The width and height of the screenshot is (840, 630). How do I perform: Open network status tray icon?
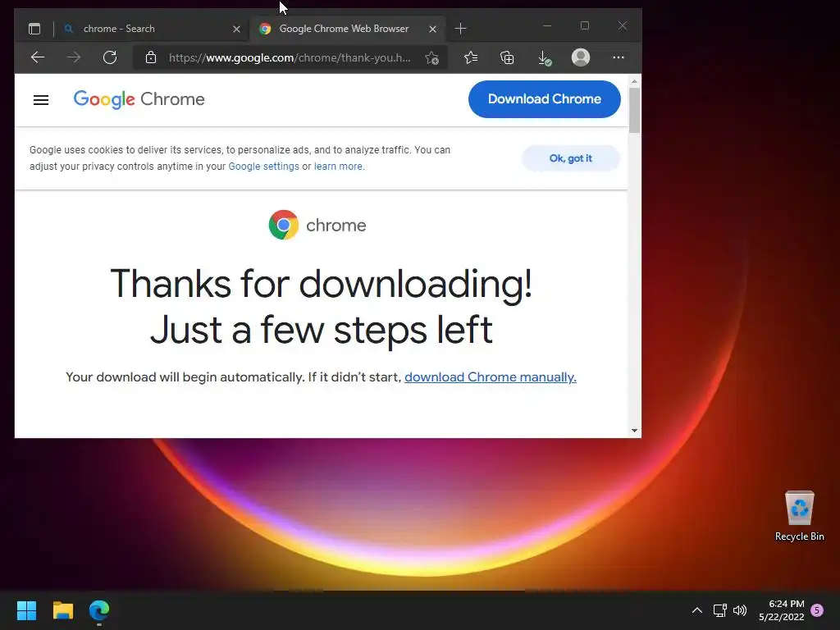[720, 610]
